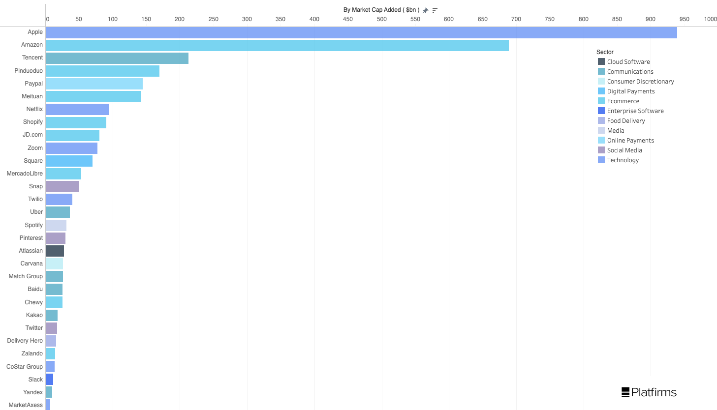Click the Baidu row label
This screenshot has width=717, height=410.
pos(35,289)
